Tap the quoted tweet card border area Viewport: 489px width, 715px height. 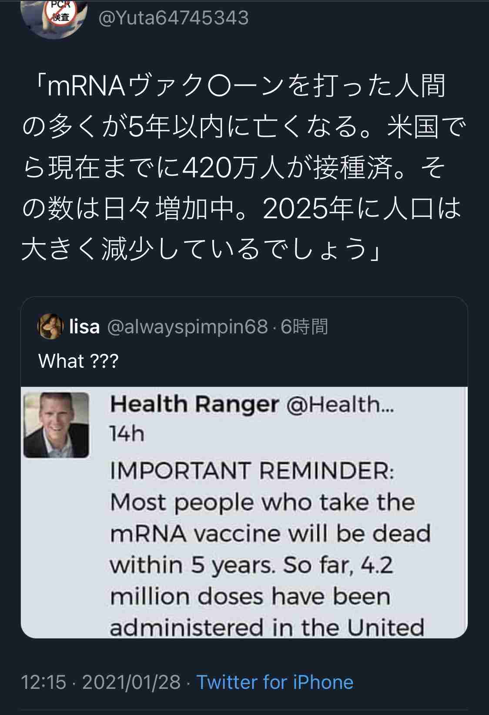click(x=244, y=301)
